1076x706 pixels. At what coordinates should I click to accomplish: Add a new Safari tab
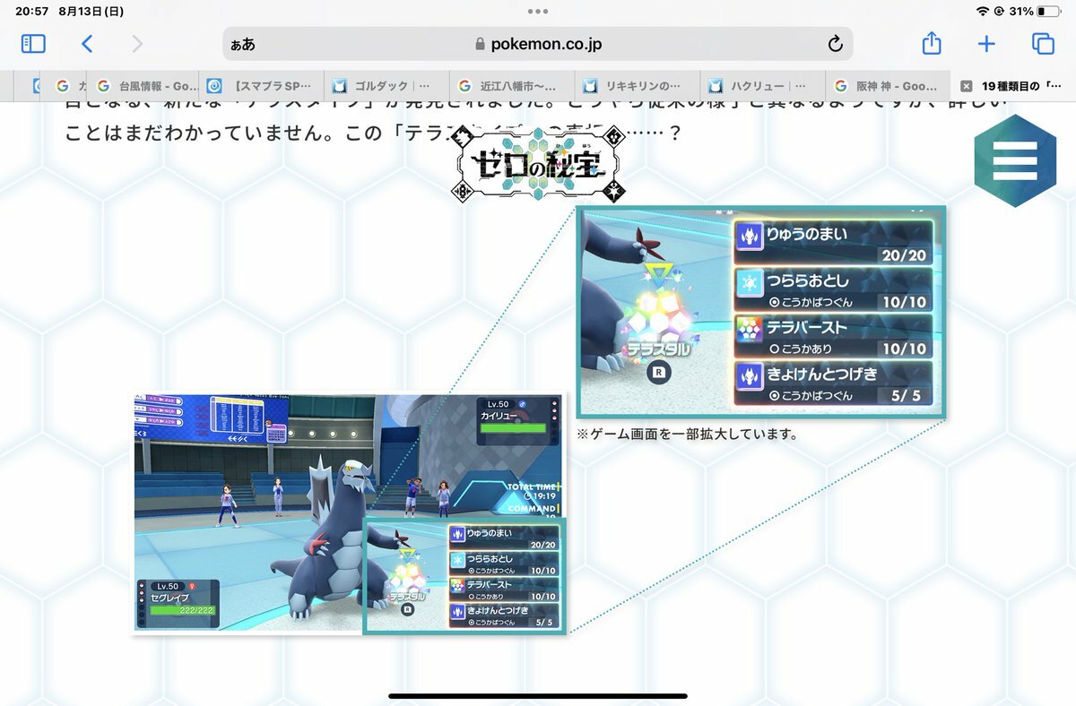tap(986, 44)
